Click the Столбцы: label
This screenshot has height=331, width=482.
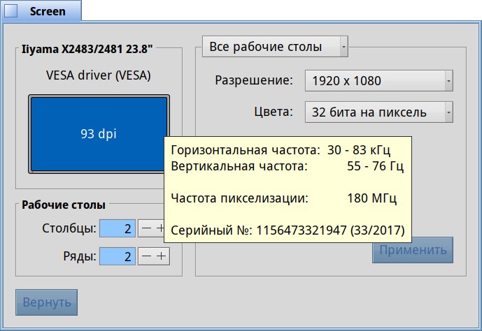69,228
